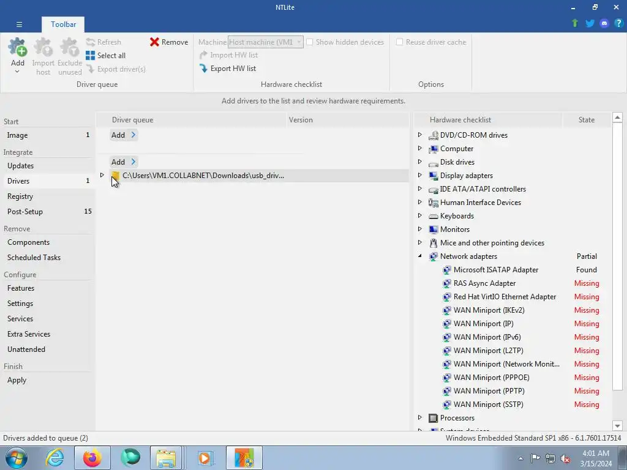The image size is (627, 470).
Task: Click the Processors icon
Action: pos(433,418)
